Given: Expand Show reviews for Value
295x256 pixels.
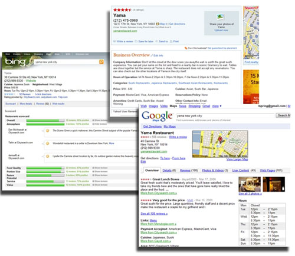Looking at the screenshot, I should tap(100, 185).
